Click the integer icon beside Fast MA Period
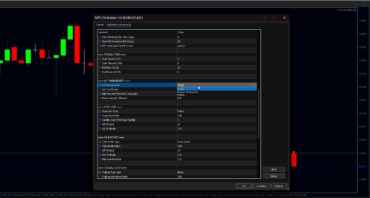 99,37
